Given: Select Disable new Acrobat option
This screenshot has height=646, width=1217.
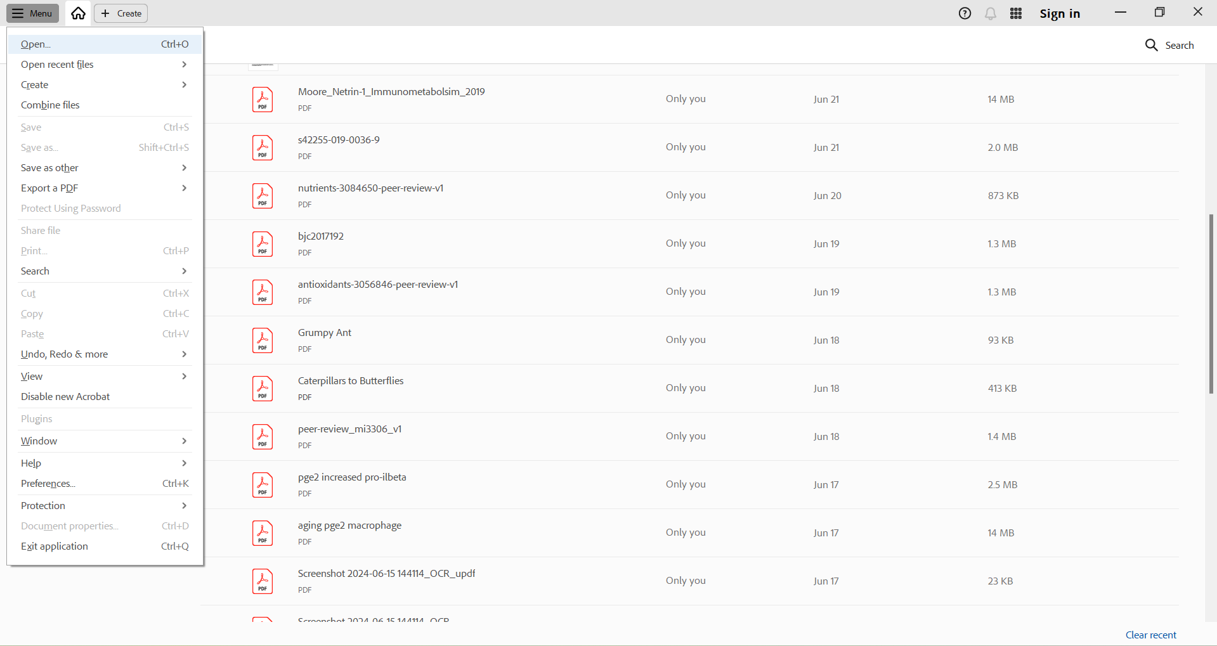Looking at the screenshot, I should click(x=65, y=397).
